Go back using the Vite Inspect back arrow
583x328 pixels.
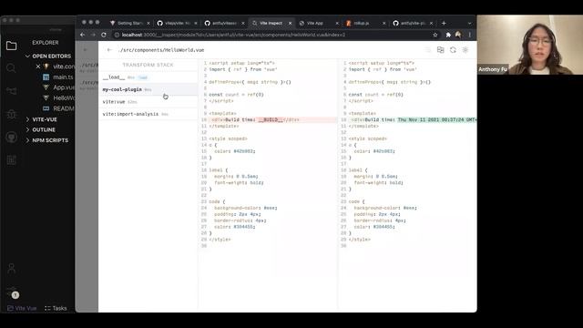point(109,50)
